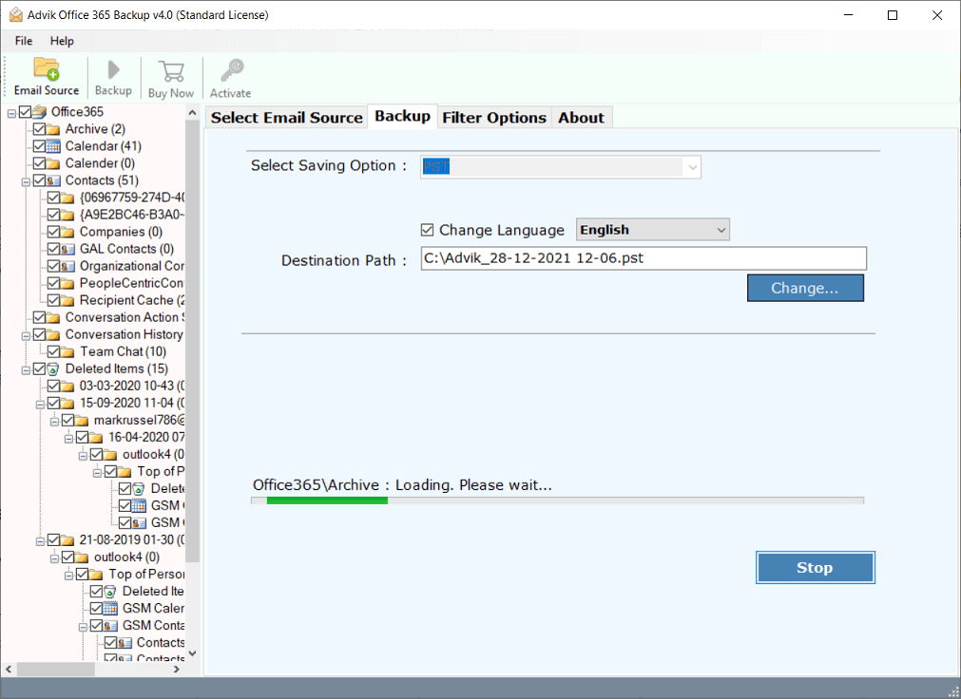Switch to Select Email Source tab
Viewport: 961px width, 699px height.
pos(286,118)
